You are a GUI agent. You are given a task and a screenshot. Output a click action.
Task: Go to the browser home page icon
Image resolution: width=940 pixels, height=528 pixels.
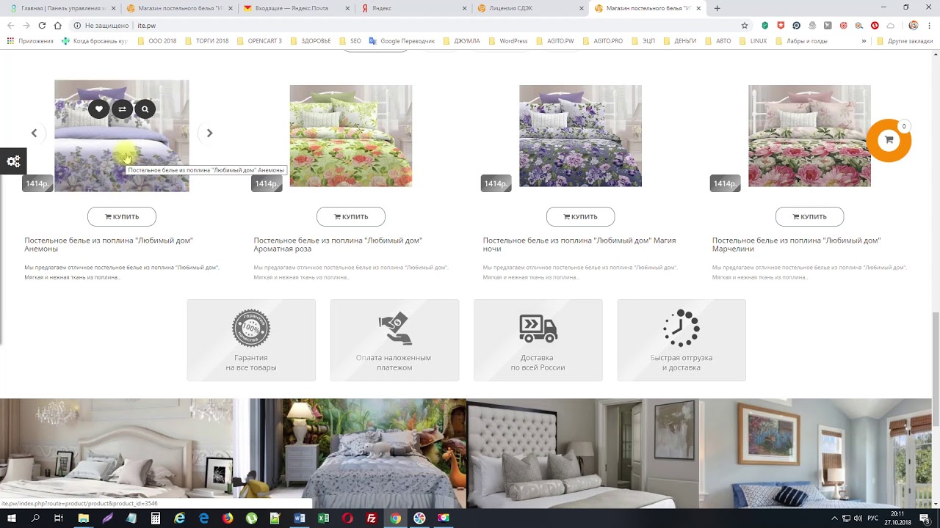58,25
